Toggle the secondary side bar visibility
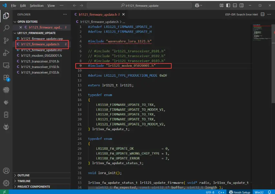The image size is (275, 194). tap(242, 5)
